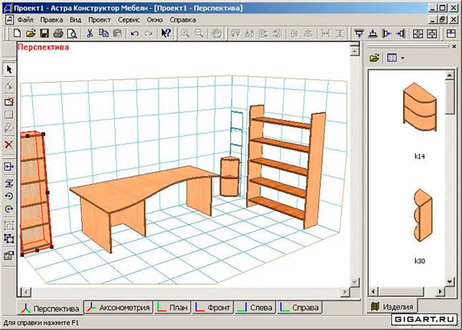This screenshot has height=330, width=462.
Task: Open the Проект menu
Action: [x=100, y=20]
